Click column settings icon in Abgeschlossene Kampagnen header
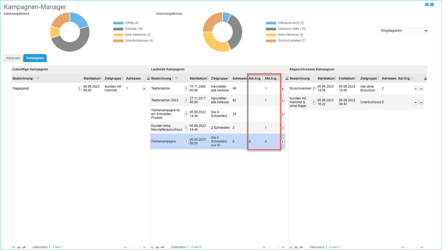This screenshot has height=250, width=442. [x=425, y=78]
